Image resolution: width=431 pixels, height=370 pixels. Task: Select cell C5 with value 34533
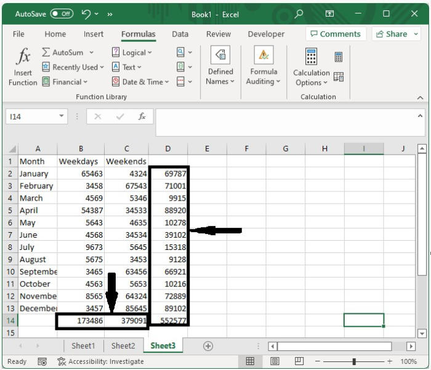tap(126, 211)
